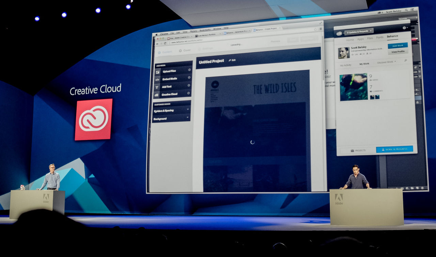Open the Fonts tab in Creative Cloud panel
The height and width of the screenshot is (257, 436).
pyautogui.click(x=380, y=37)
